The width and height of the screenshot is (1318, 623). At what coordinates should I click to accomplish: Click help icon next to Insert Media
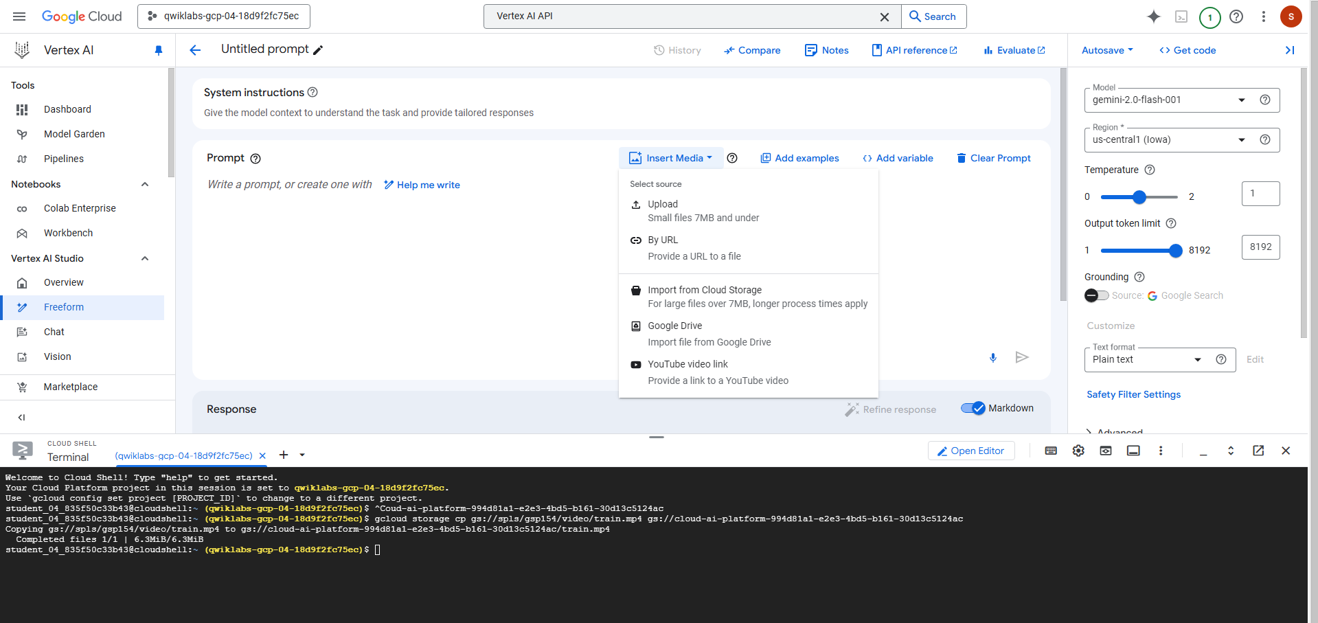pos(732,158)
